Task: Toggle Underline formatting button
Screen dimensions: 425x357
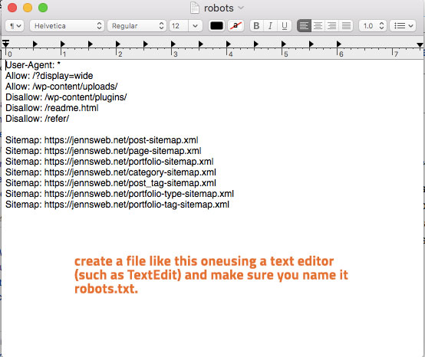Action: (x=285, y=26)
